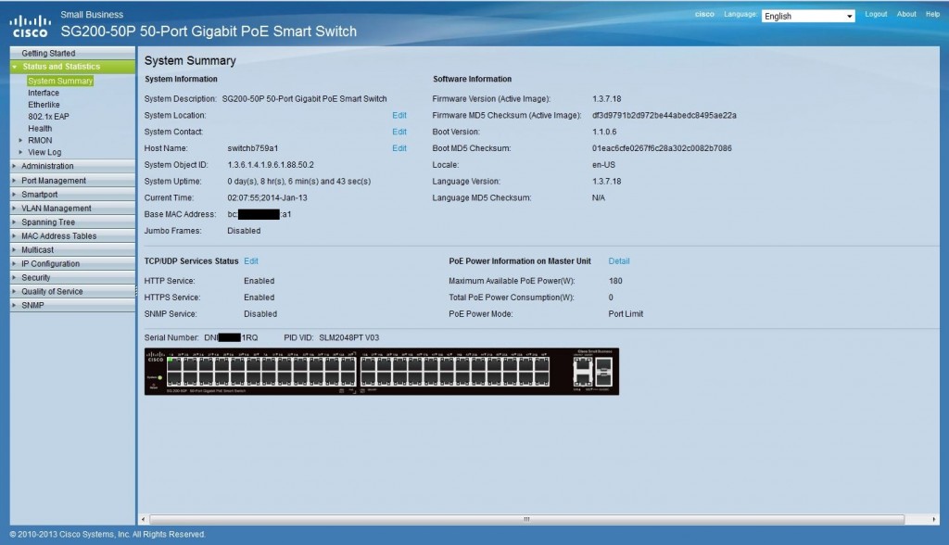Click the System Description value text

point(304,98)
